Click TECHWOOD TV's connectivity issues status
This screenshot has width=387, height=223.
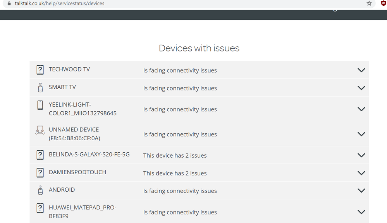click(180, 70)
